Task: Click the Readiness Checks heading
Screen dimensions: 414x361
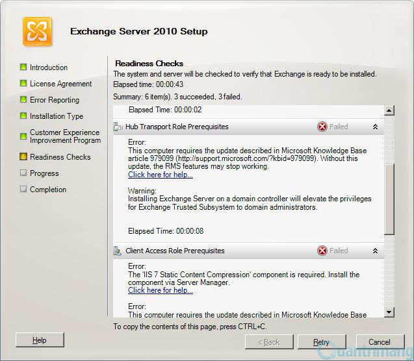Action: coord(149,64)
